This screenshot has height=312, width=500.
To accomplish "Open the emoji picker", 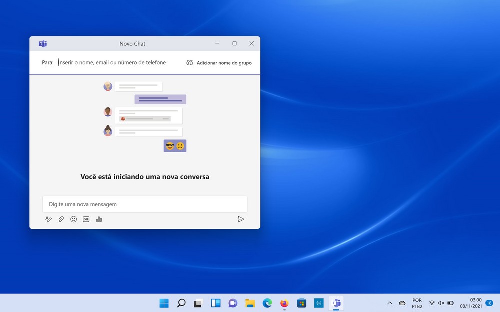I will coord(73,219).
